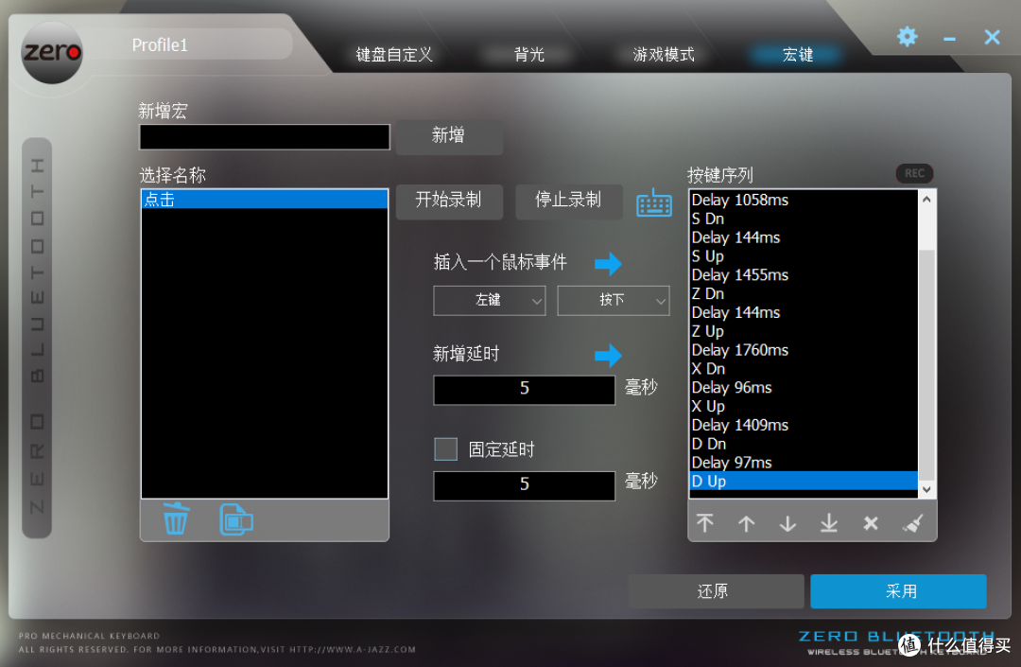1021x667 pixels.
Task: Focus the 新增宏 macro name field
Action: coord(265,137)
